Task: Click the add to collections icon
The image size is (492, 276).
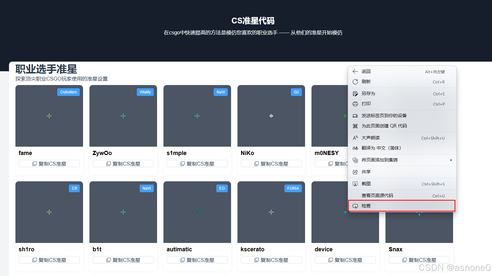Action: tap(355, 160)
